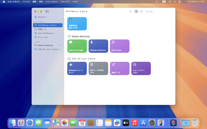Open クイックアクション in sidebar
Image resolution: width=207 pixels, height=129 pixels.
[48, 33]
